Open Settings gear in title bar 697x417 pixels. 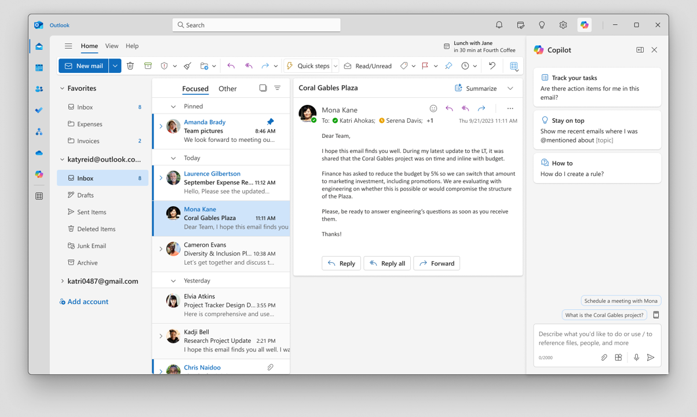[563, 25]
